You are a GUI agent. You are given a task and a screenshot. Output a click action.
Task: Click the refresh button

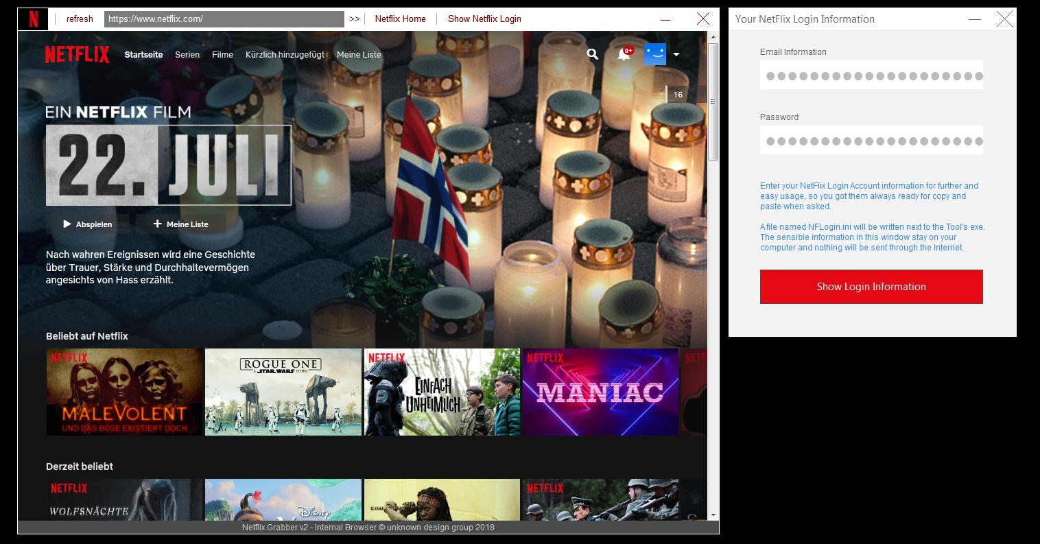80,19
